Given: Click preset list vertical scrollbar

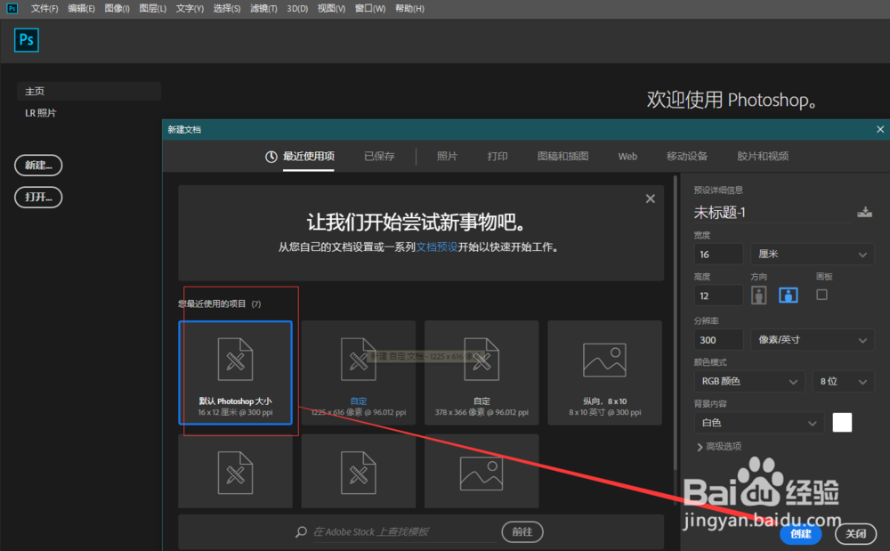Looking at the screenshot, I should coord(675,323).
